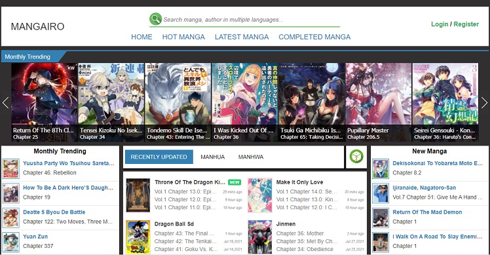Switch to the MANHWA tab

pos(251,157)
